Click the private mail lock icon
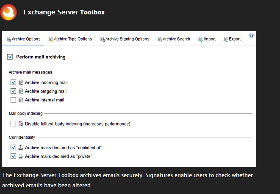This screenshot has width=280, height=194. point(21,156)
